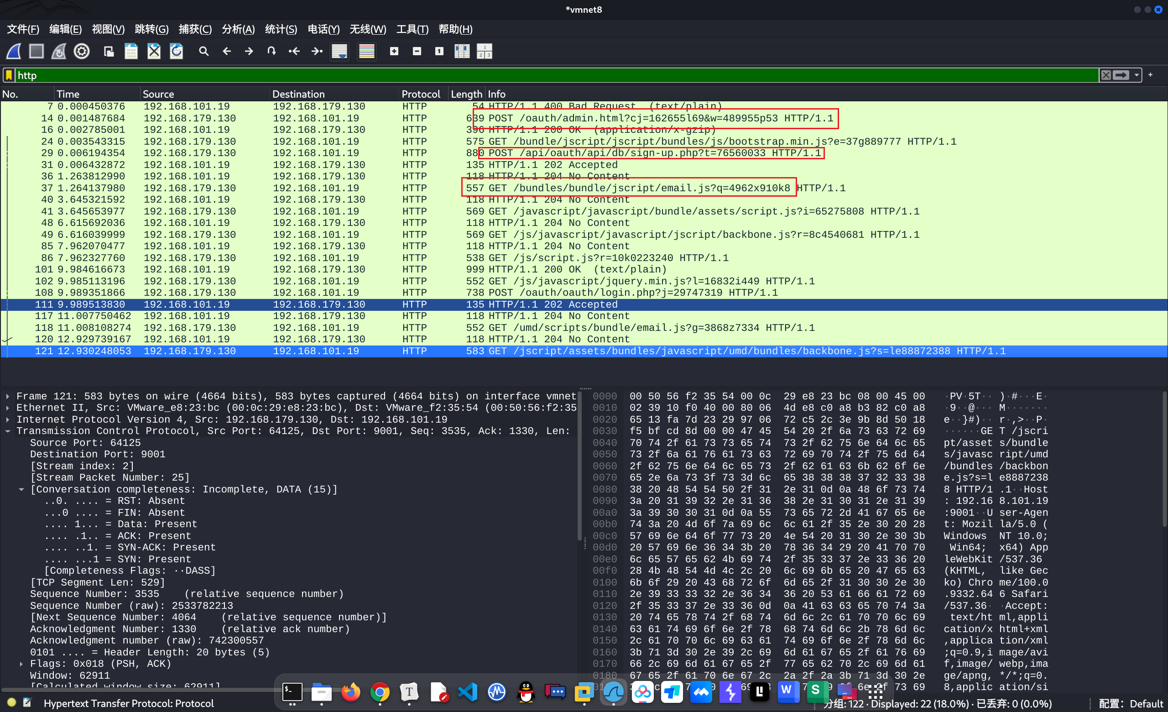The height and width of the screenshot is (712, 1168).
Task: Reload the current capture file
Action: tap(176, 51)
